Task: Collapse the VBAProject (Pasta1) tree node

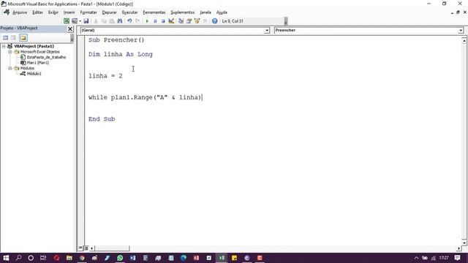Action: point(4,46)
